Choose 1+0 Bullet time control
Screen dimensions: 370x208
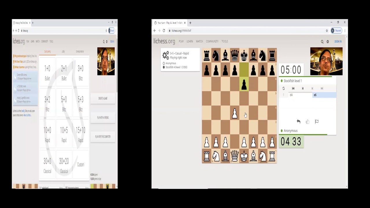click(47, 72)
